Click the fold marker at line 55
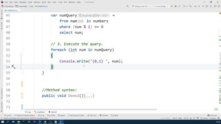 (x=23, y=73)
